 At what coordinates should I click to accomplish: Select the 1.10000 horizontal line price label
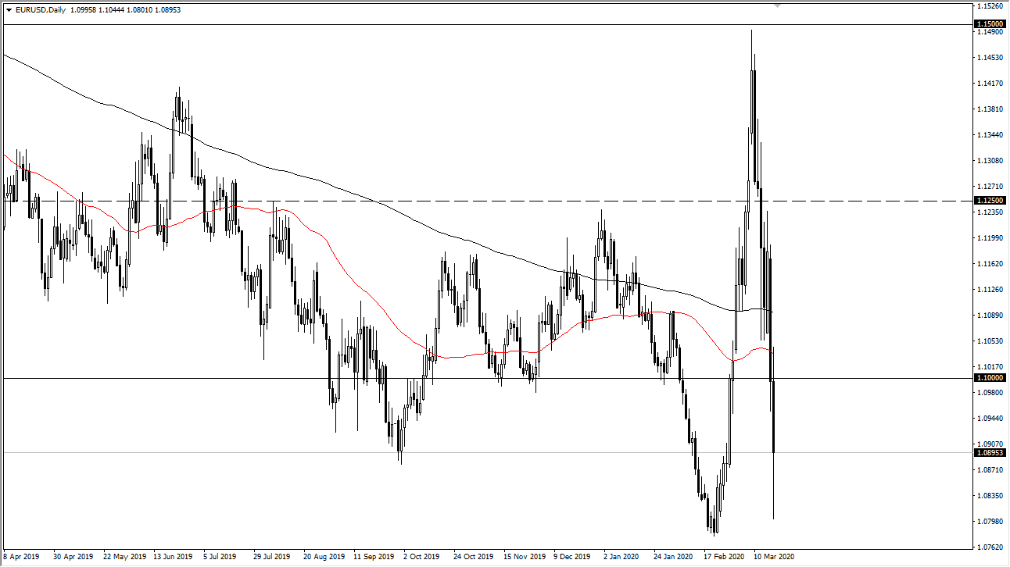989,378
